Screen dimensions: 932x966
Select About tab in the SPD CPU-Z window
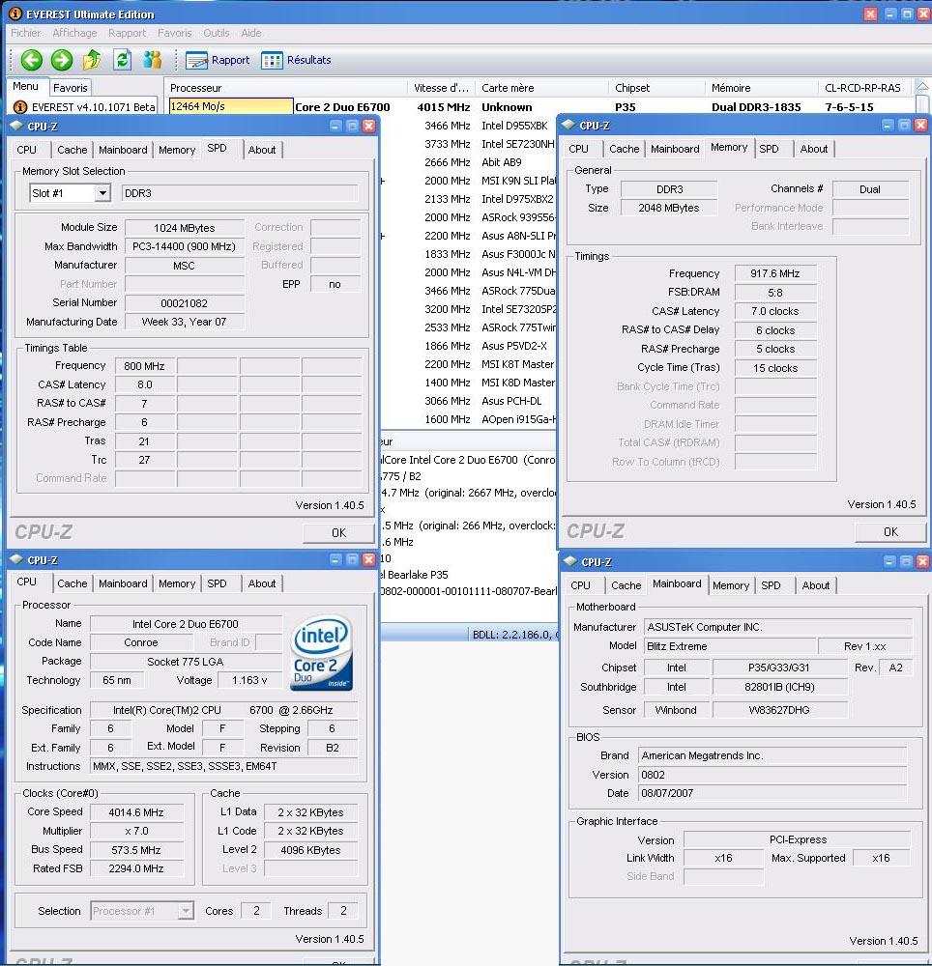click(262, 150)
